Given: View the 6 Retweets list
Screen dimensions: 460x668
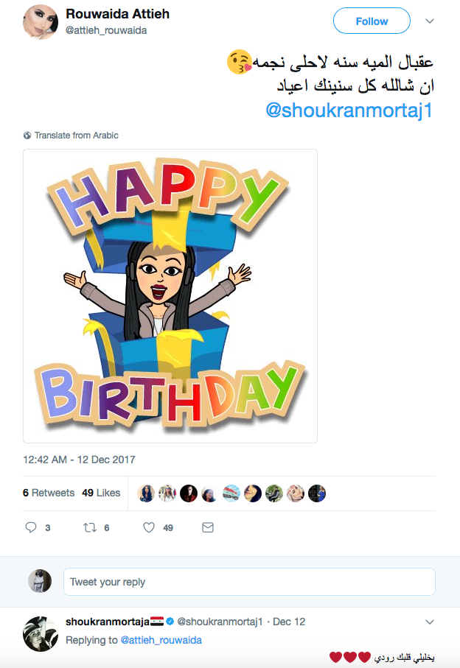Looking at the screenshot, I should [x=49, y=493].
